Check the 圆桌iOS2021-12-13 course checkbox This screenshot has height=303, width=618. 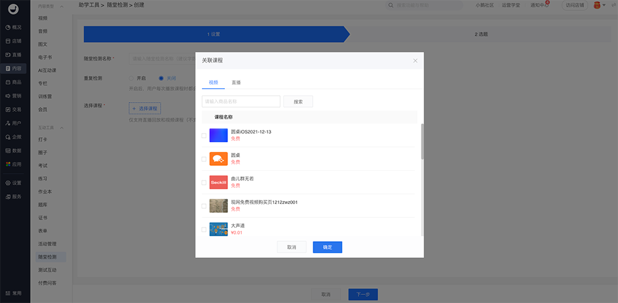click(205, 135)
